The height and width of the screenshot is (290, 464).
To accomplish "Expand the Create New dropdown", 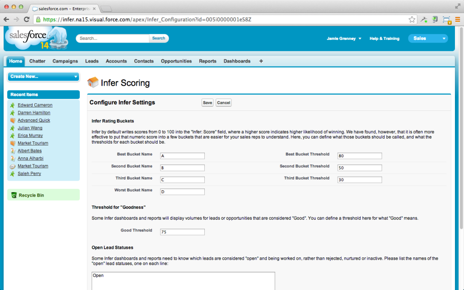I will point(43,76).
